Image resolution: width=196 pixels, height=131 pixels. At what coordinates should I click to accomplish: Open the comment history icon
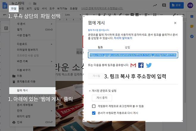164,5
